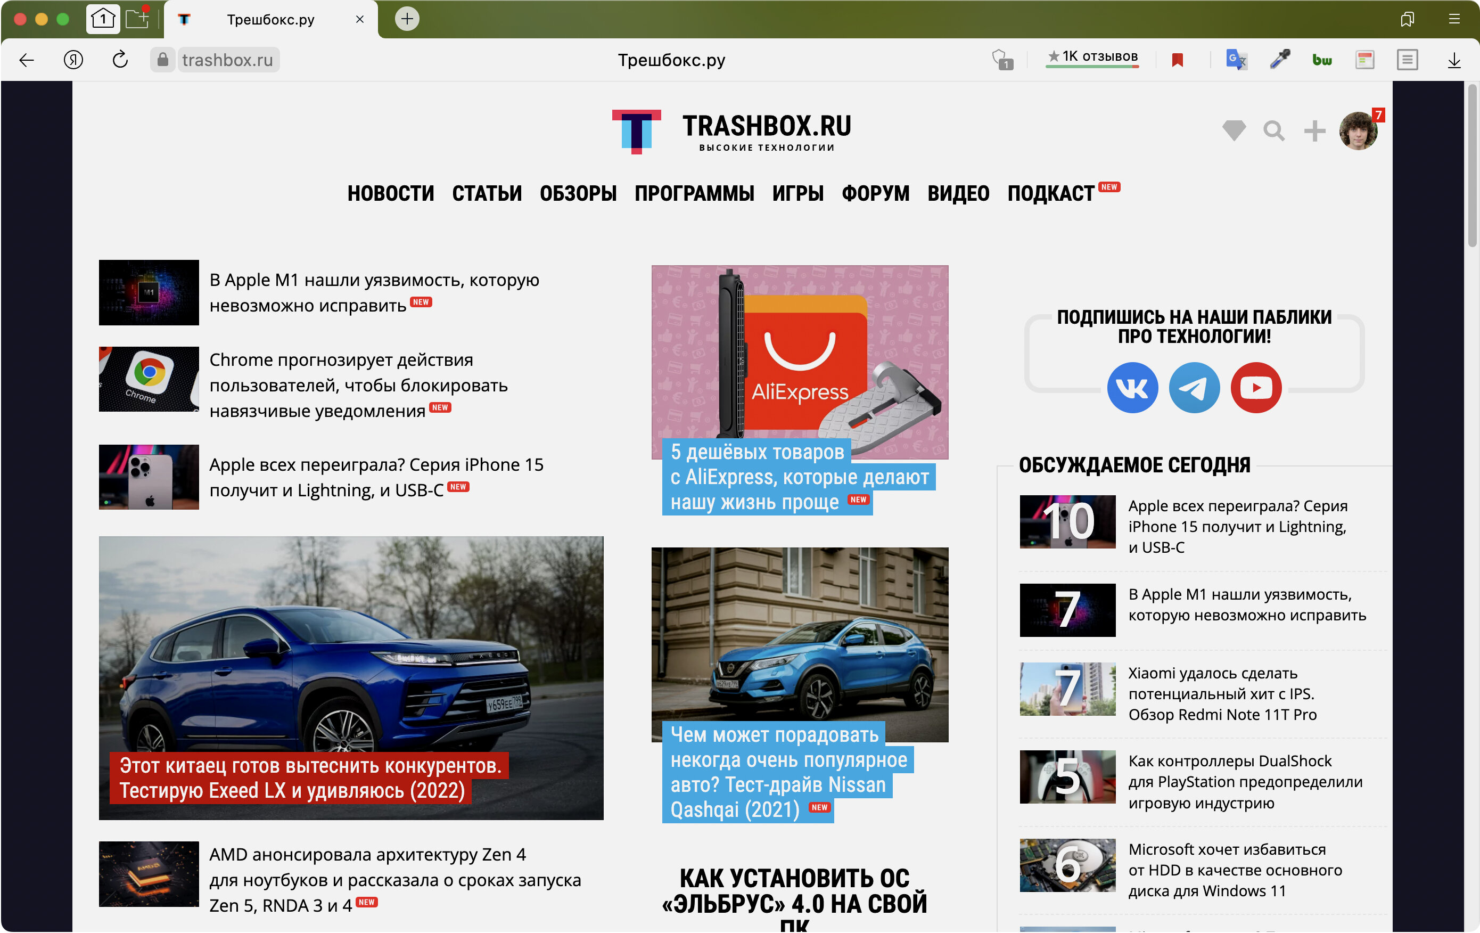Open the VK public icon
The image size is (1480, 933).
click(1133, 388)
